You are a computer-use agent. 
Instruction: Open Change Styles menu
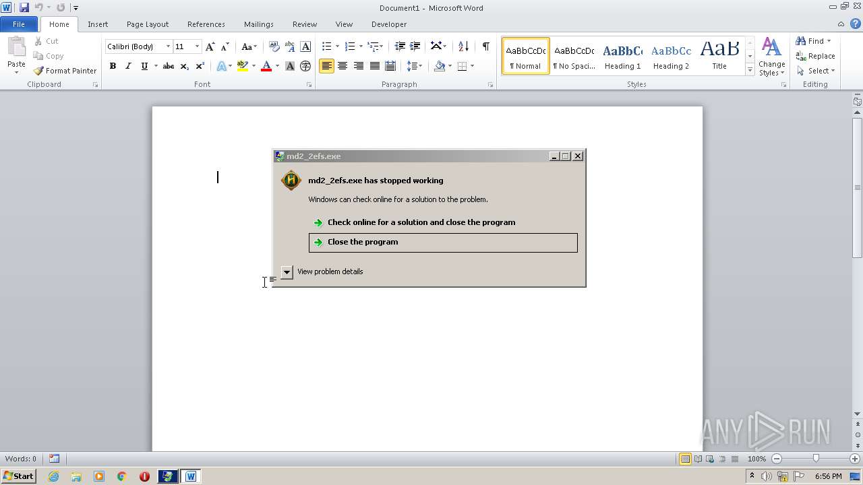click(x=771, y=57)
